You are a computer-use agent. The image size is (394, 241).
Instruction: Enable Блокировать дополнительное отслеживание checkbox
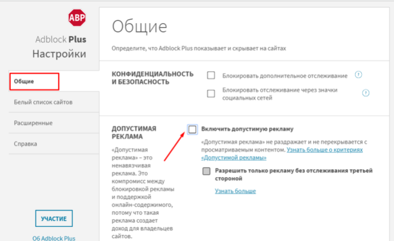(x=211, y=75)
